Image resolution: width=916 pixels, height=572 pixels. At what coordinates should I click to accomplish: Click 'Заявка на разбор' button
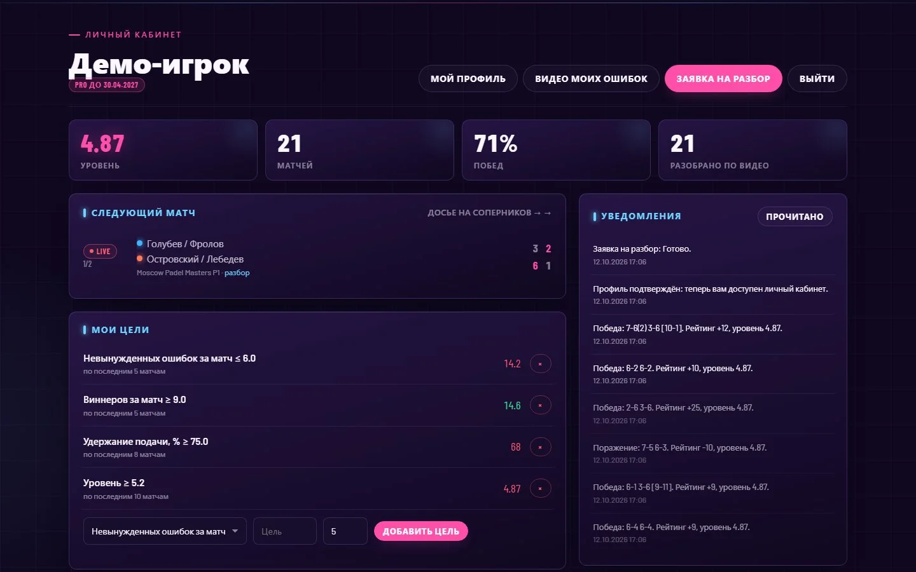[x=723, y=79]
